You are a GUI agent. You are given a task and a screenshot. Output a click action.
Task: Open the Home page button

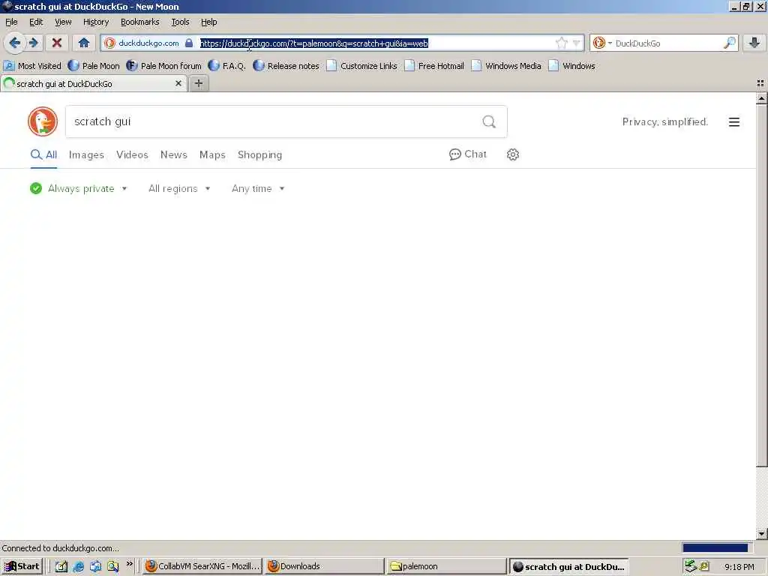[84, 43]
